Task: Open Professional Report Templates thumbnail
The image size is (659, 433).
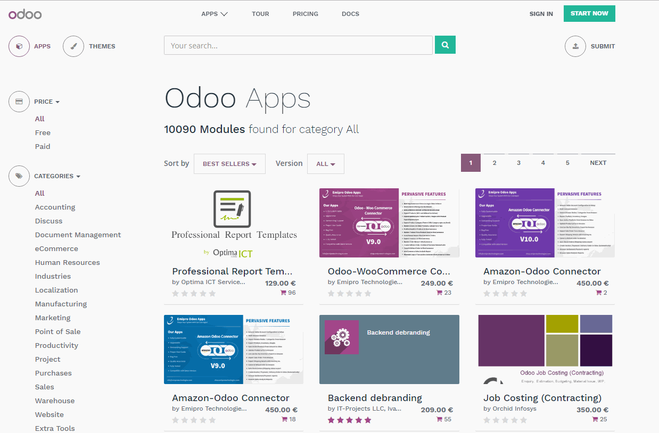Action: tap(234, 223)
